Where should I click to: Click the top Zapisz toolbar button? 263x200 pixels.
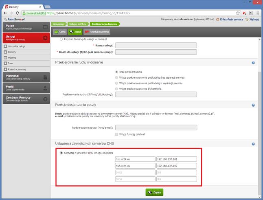click(75, 32)
